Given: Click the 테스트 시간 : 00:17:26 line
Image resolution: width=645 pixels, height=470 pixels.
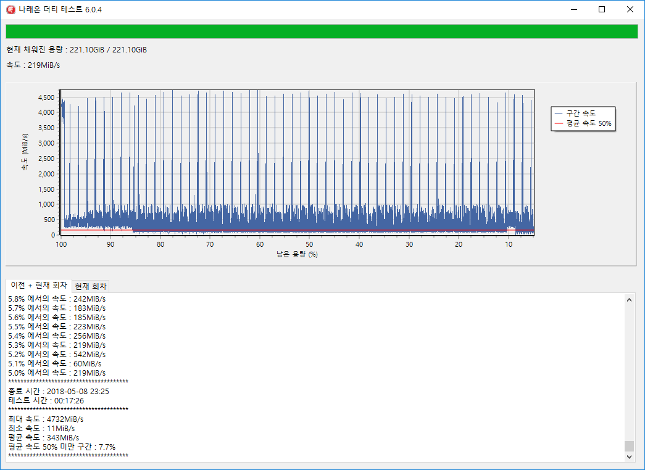Looking at the screenshot, I should [46, 400].
